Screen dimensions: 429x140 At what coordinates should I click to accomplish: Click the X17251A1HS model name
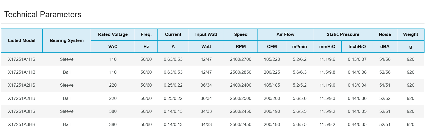pos(21,59)
